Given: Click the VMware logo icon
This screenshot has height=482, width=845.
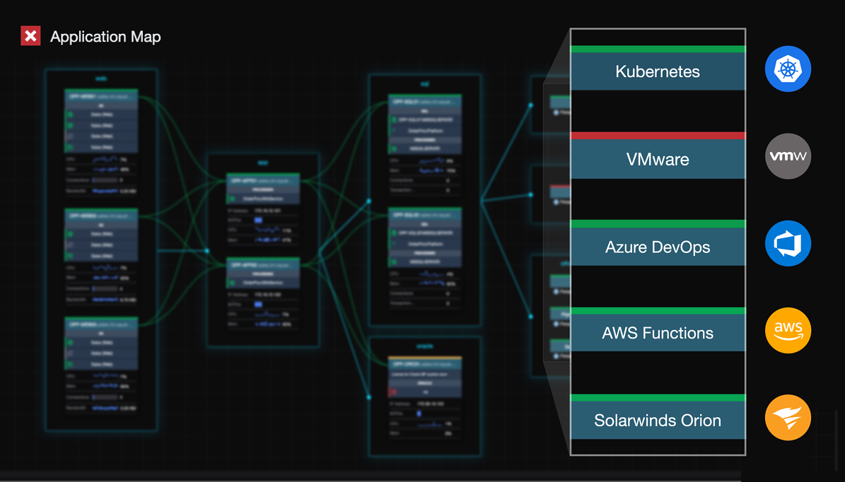Looking at the screenshot, I should click(788, 155).
